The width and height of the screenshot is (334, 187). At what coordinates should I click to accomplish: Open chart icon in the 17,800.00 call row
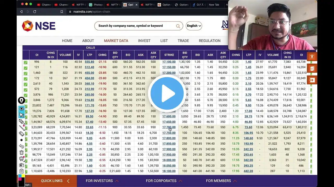tap(26, 139)
